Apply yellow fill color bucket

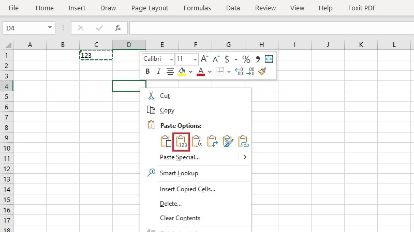point(182,72)
